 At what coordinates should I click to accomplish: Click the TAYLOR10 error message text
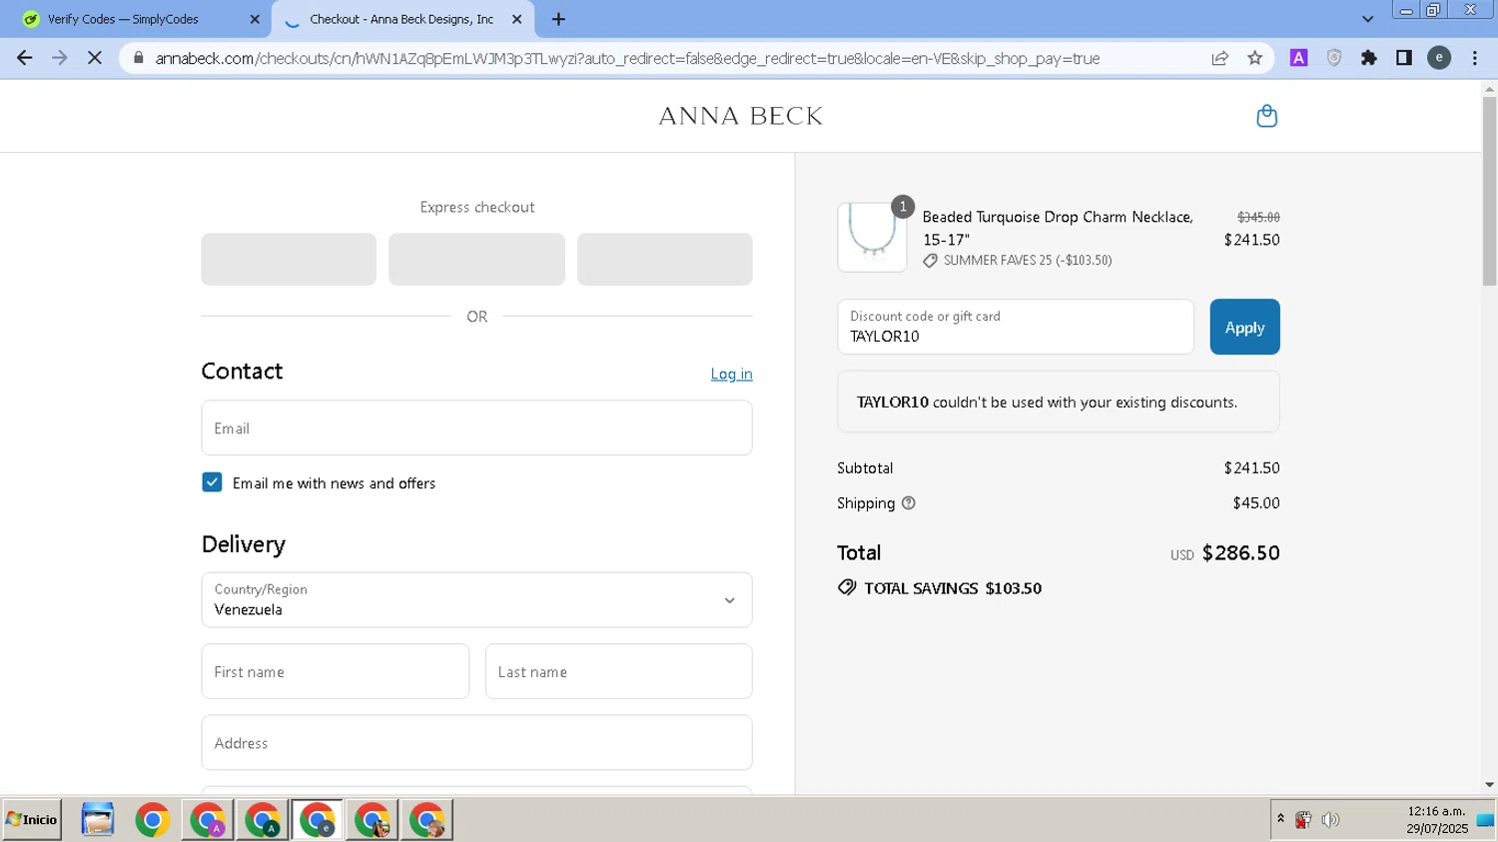[1047, 403]
